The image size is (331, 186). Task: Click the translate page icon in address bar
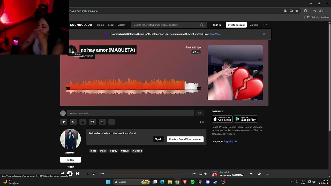(x=286, y=11)
